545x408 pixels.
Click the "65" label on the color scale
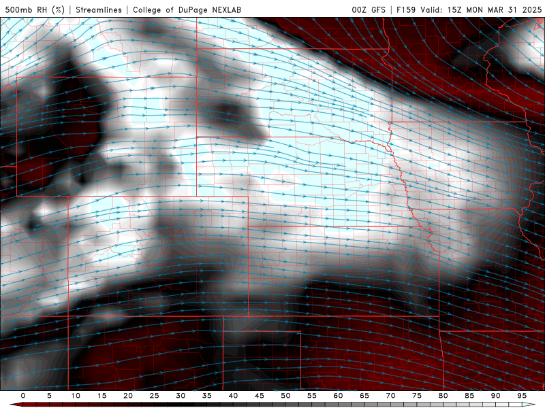pos(364,396)
